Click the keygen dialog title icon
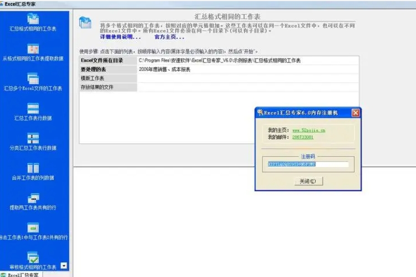416x277 pixels. point(260,112)
